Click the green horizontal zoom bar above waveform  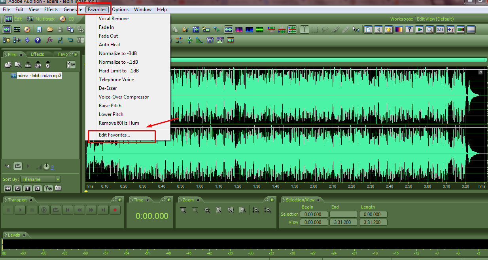click(x=328, y=60)
